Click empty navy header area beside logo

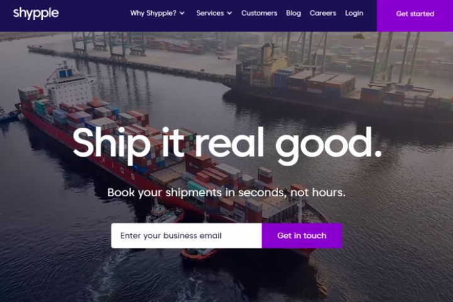tap(92, 16)
